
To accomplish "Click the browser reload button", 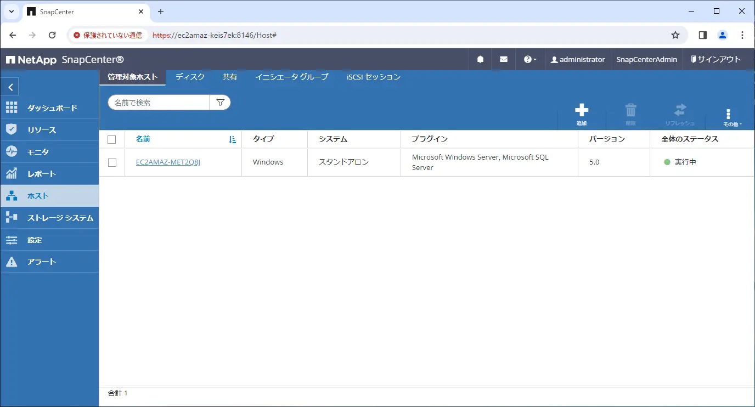I will (52, 35).
